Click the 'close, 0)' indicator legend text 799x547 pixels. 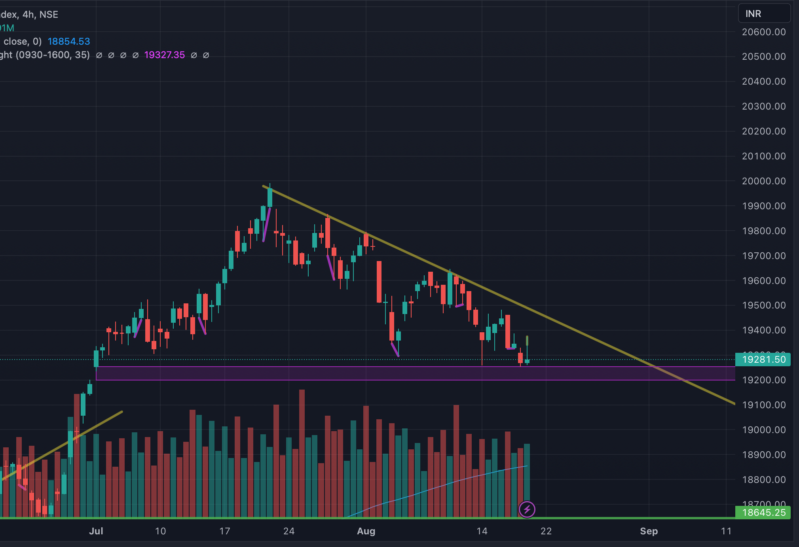(x=22, y=42)
